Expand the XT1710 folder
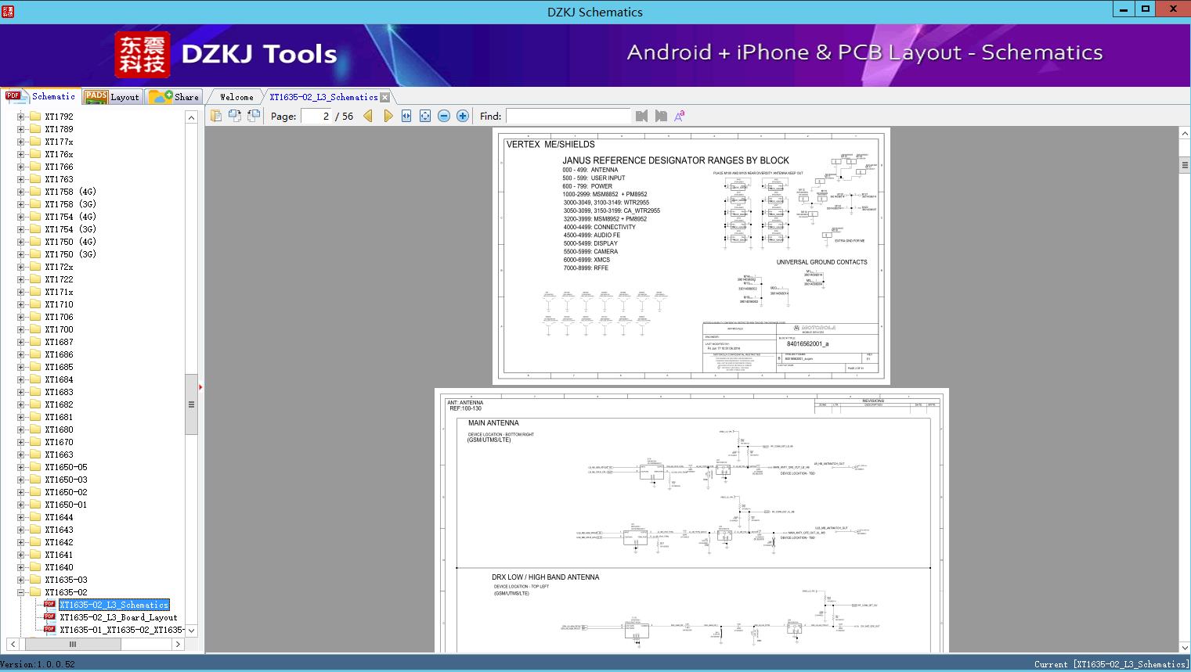The height and width of the screenshot is (672, 1191). point(21,304)
